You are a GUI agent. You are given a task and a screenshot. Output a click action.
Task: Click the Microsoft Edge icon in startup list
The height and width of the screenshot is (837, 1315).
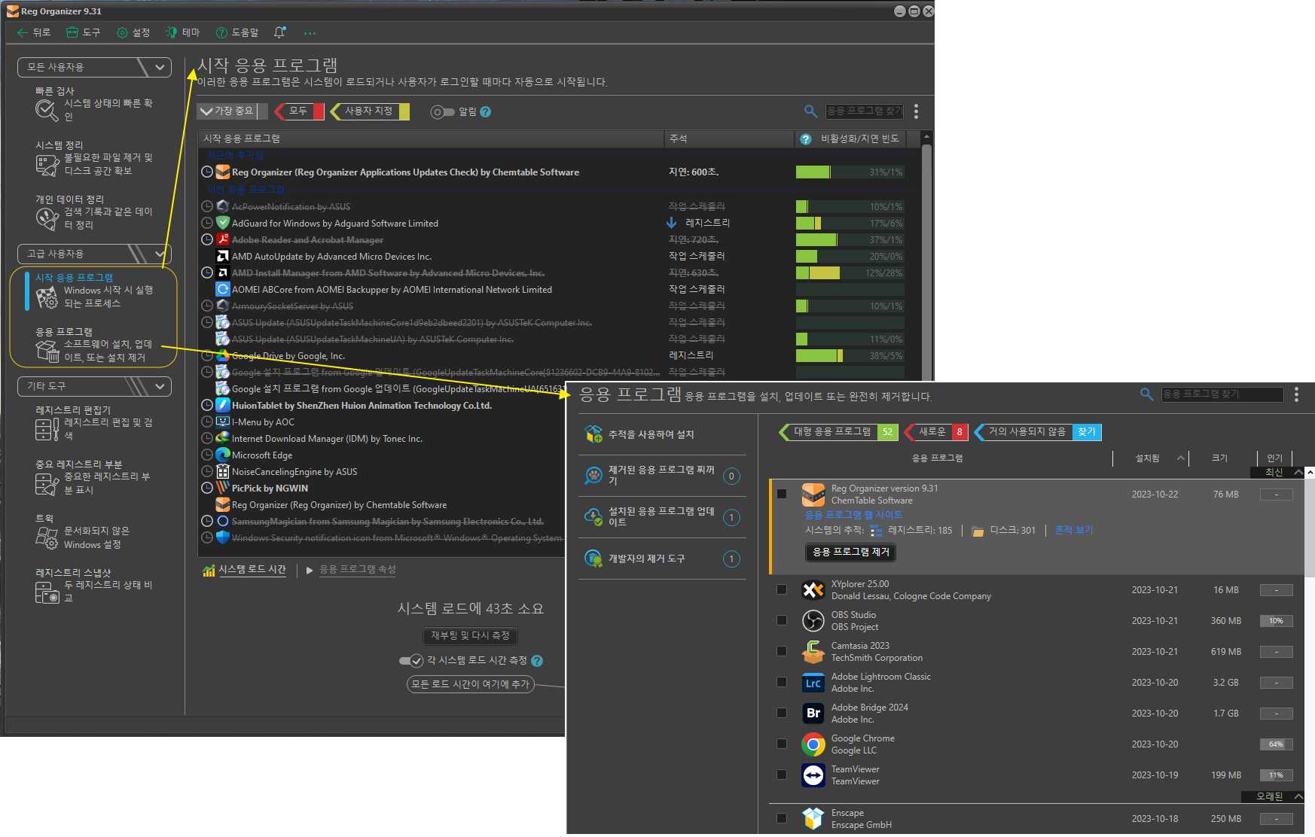click(x=223, y=455)
